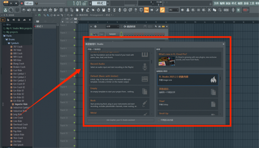Click the microphone recording icon in toolbar

[120, 10]
